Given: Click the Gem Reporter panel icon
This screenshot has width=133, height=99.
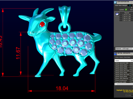Looking at the screenshot, I should 115,2.
